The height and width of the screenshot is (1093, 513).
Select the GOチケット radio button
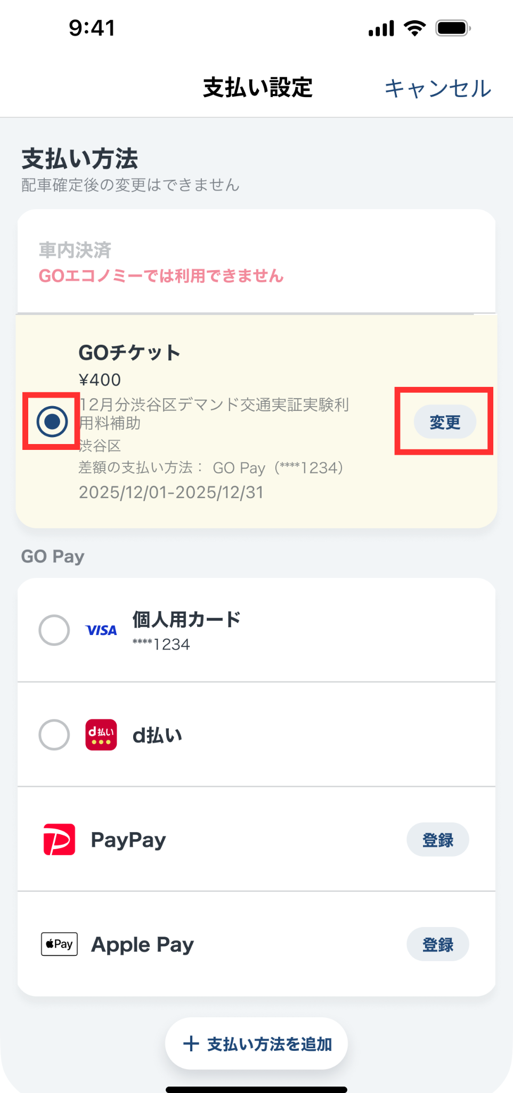tap(52, 422)
